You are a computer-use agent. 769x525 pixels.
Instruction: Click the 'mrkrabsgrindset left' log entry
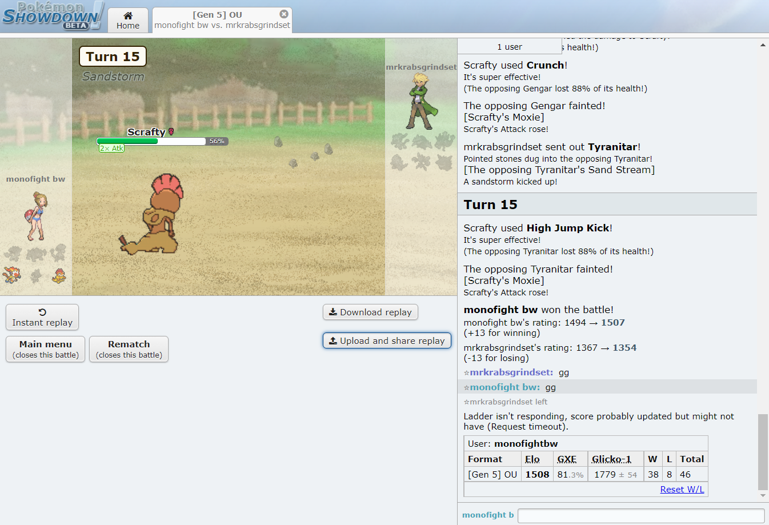(506, 402)
